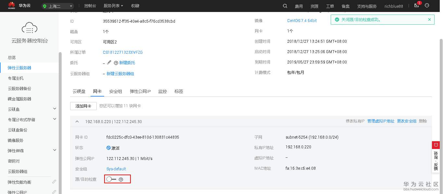Click help icon next to 新建委托
The height and width of the screenshot is (194, 443).
point(116,63)
